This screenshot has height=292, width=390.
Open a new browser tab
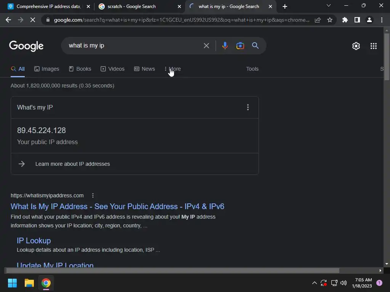click(x=285, y=6)
